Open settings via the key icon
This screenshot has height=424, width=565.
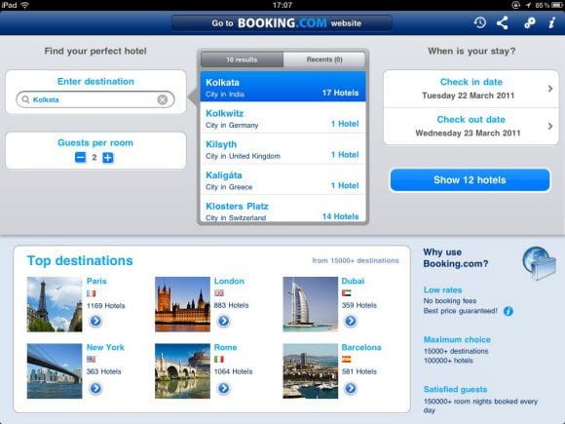click(x=529, y=22)
